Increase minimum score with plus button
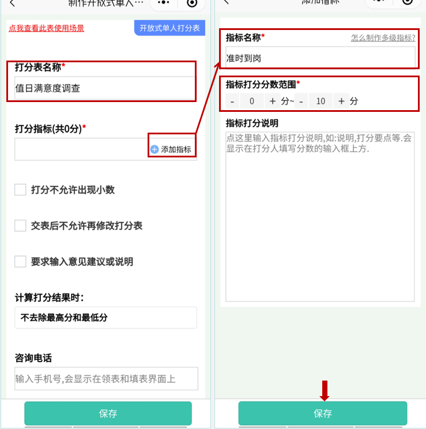 click(x=272, y=101)
